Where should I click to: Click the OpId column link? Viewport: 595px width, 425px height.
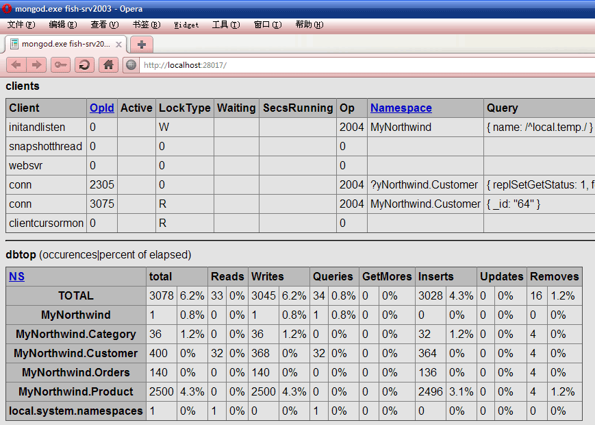102,108
